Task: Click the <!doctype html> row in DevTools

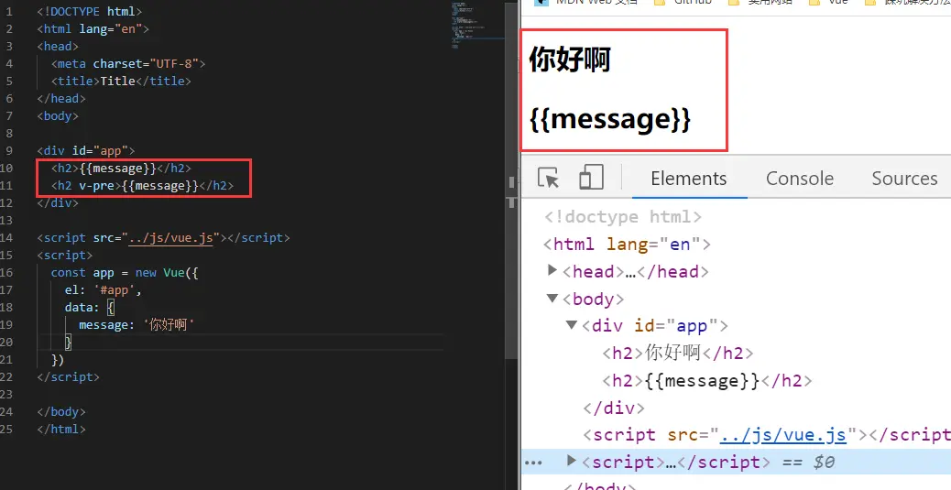Action: (x=622, y=217)
